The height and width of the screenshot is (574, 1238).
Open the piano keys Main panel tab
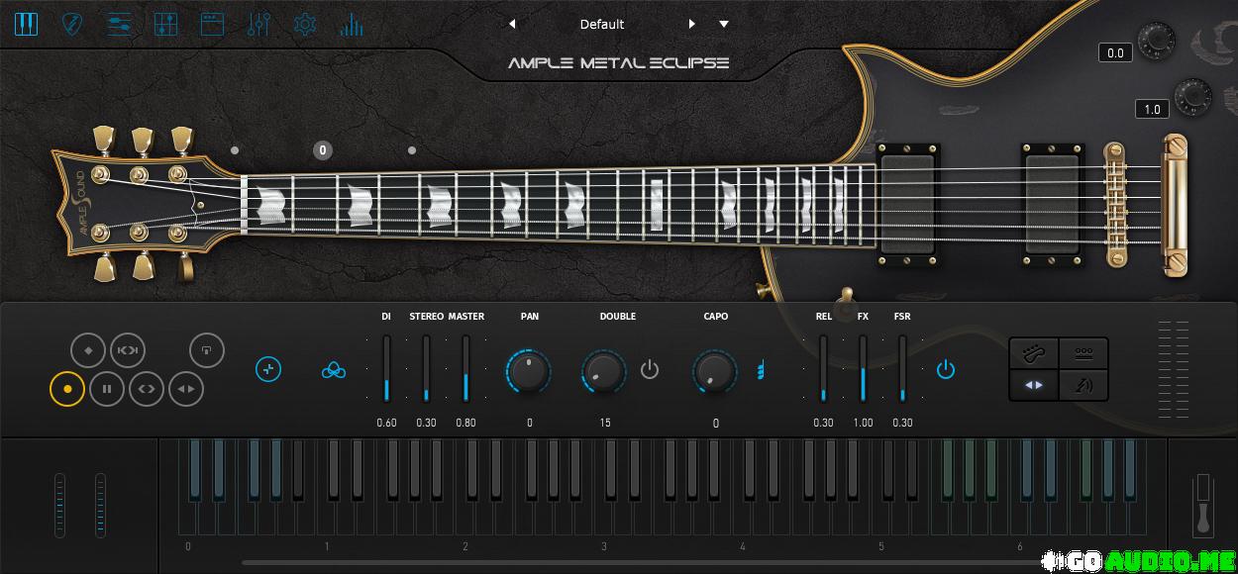(x=26, y=24)
